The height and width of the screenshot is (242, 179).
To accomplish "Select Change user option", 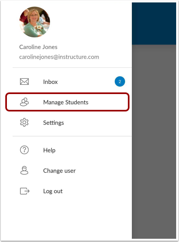I will click(x=72, y=171).
